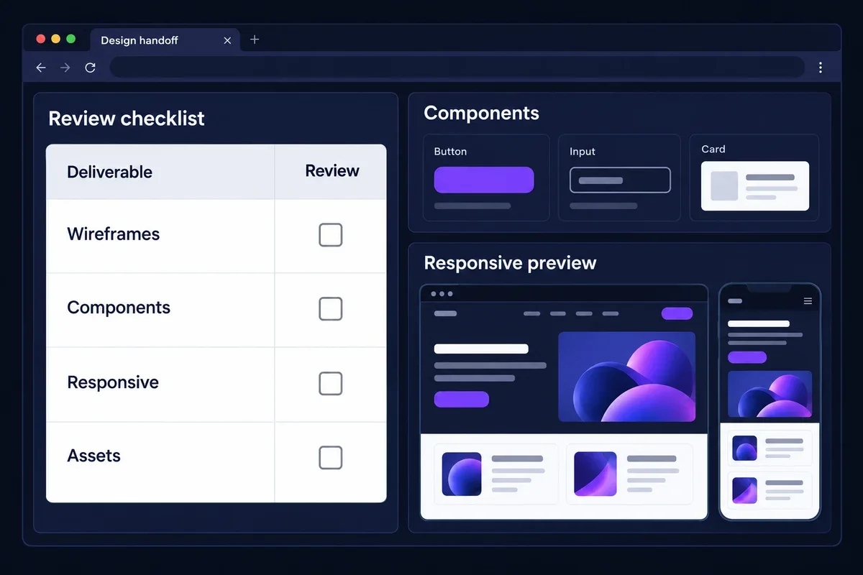Select the Wireframes row label

(x=114, y=234)
